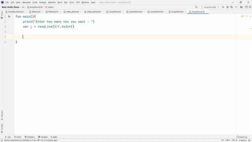
Task: Open the Run tool window
Action: coord(8,137)
